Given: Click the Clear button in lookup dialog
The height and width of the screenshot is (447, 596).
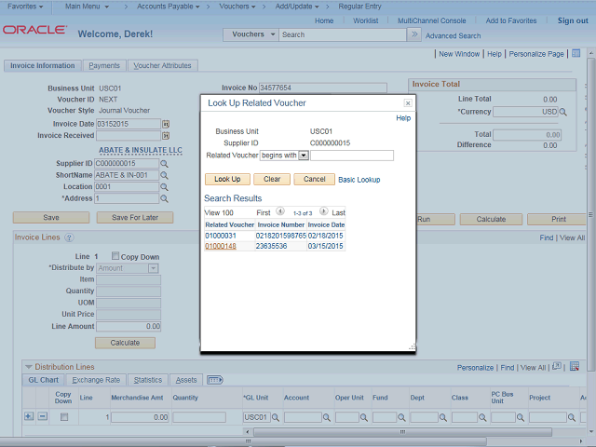Looking at the screenshot, I should tap(272, 179).
